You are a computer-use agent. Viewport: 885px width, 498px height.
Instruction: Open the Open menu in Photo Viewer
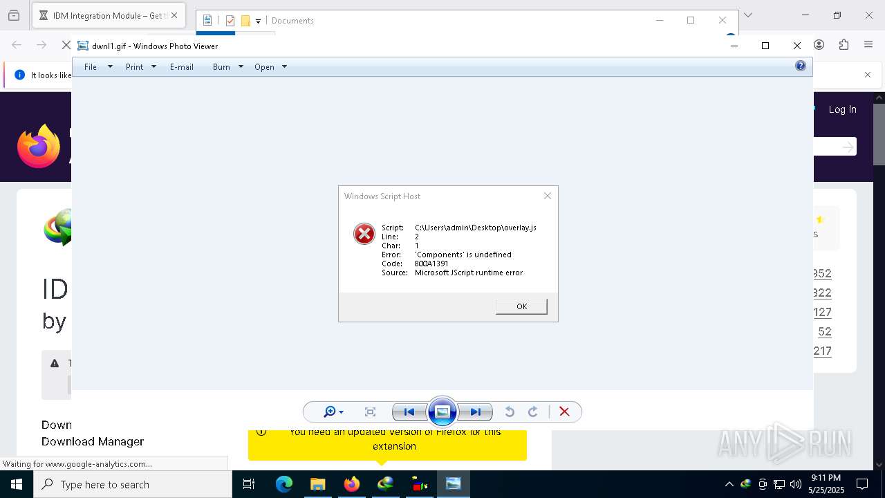tap(264, 67)
